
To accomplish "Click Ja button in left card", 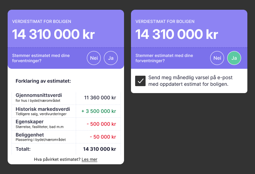I will (x=111, y=58).
